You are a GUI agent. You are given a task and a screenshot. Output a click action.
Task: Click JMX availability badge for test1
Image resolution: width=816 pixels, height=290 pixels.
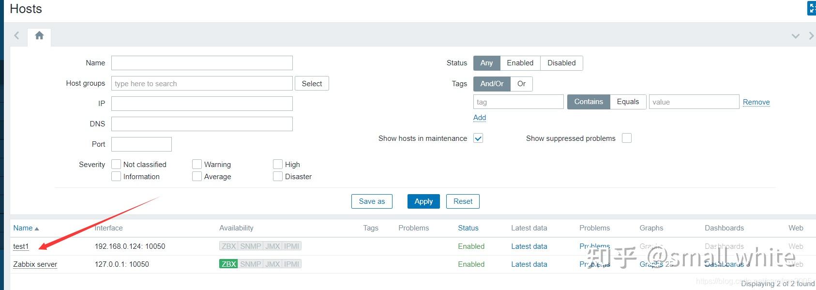[x=272, y=246]
